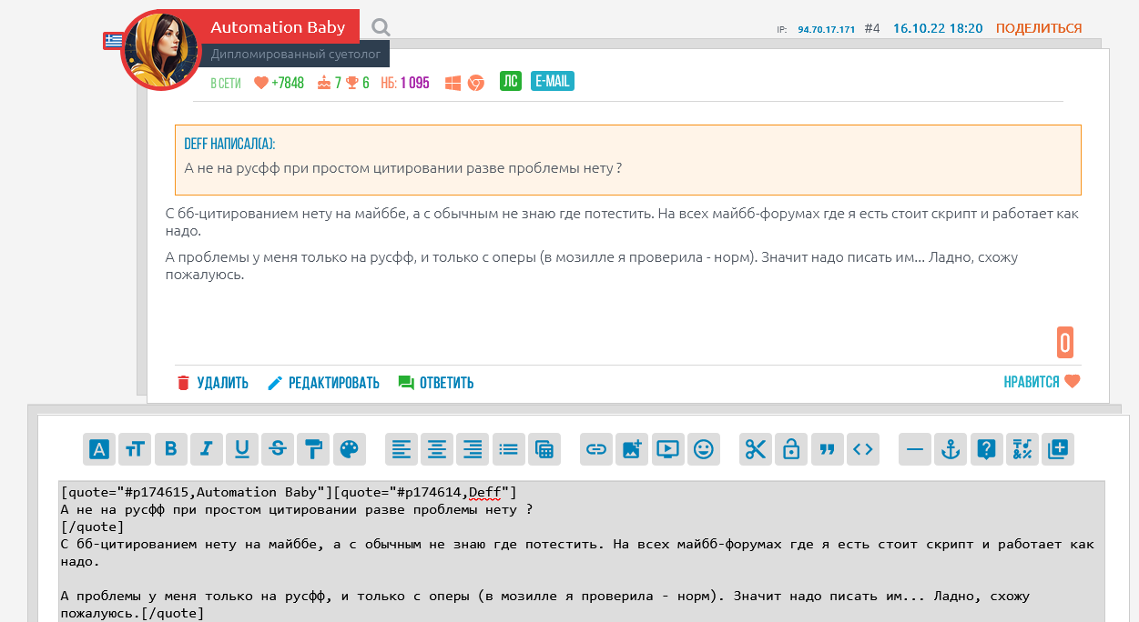Click the insert image icon

(x=632, y=448)
